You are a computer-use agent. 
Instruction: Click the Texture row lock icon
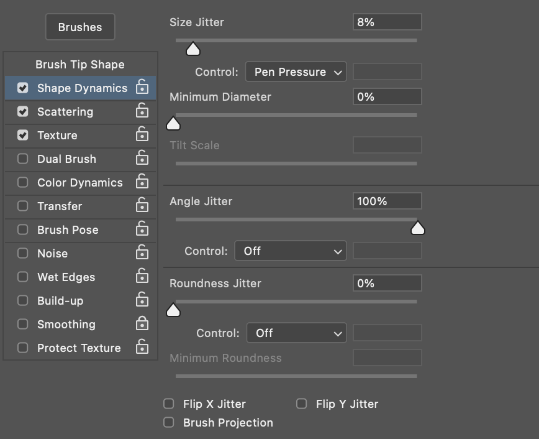click(x=142, y=134)
